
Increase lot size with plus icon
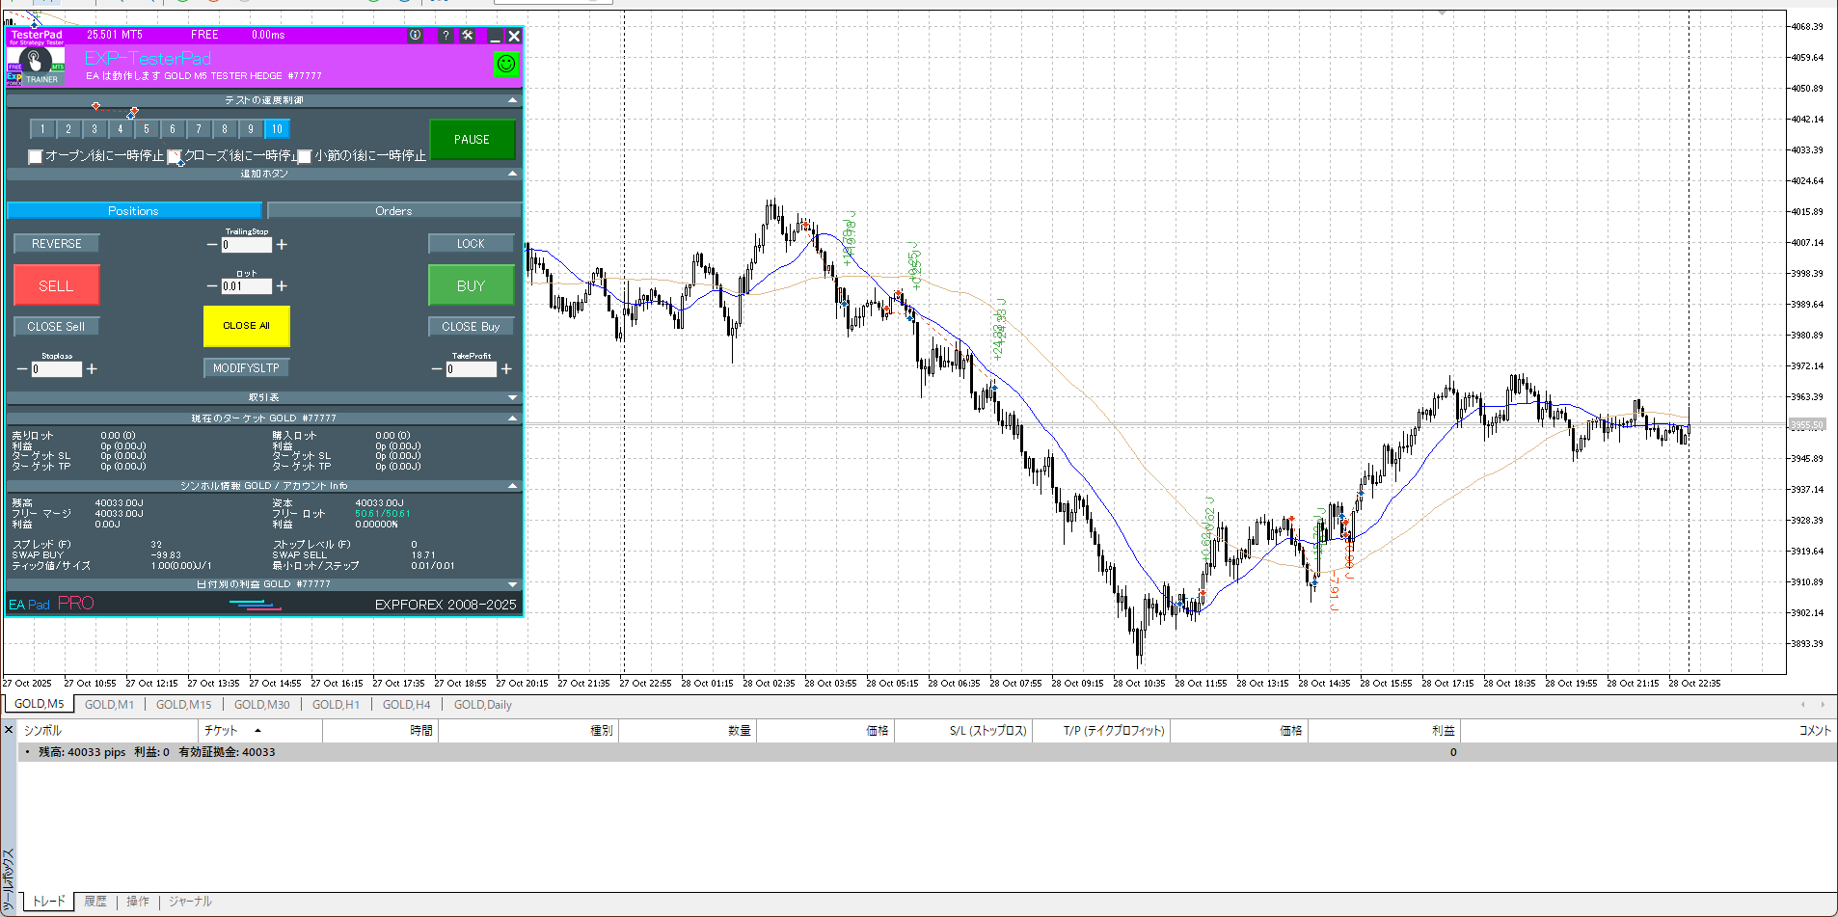click(282, 286)
